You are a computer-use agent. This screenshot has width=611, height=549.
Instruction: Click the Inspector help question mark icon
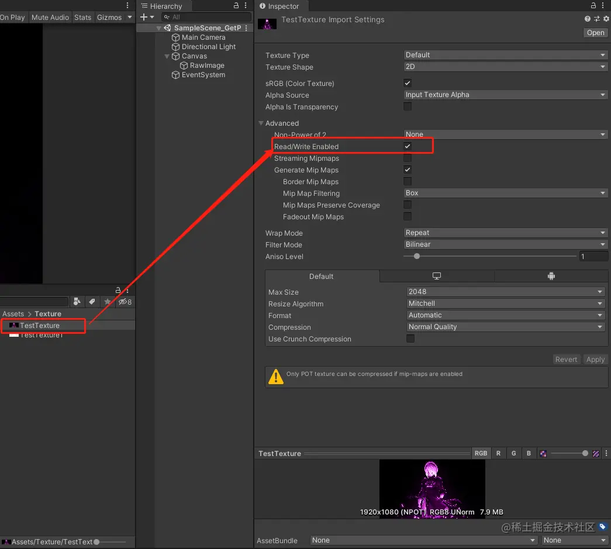click(587, 19)
